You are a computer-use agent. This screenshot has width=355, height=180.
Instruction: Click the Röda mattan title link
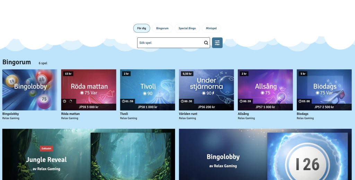[70, 114]
